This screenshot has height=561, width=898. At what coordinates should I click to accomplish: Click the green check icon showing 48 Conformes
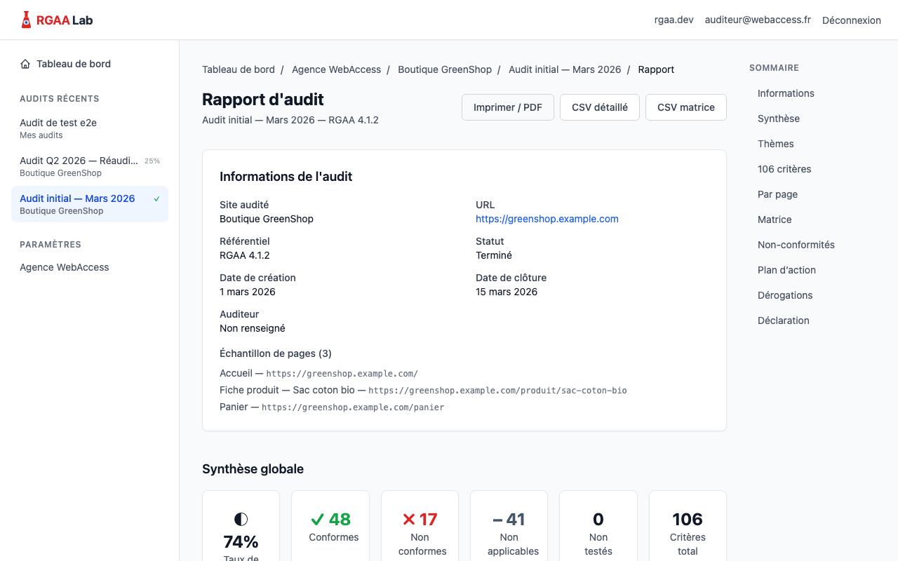click(316, 519)
